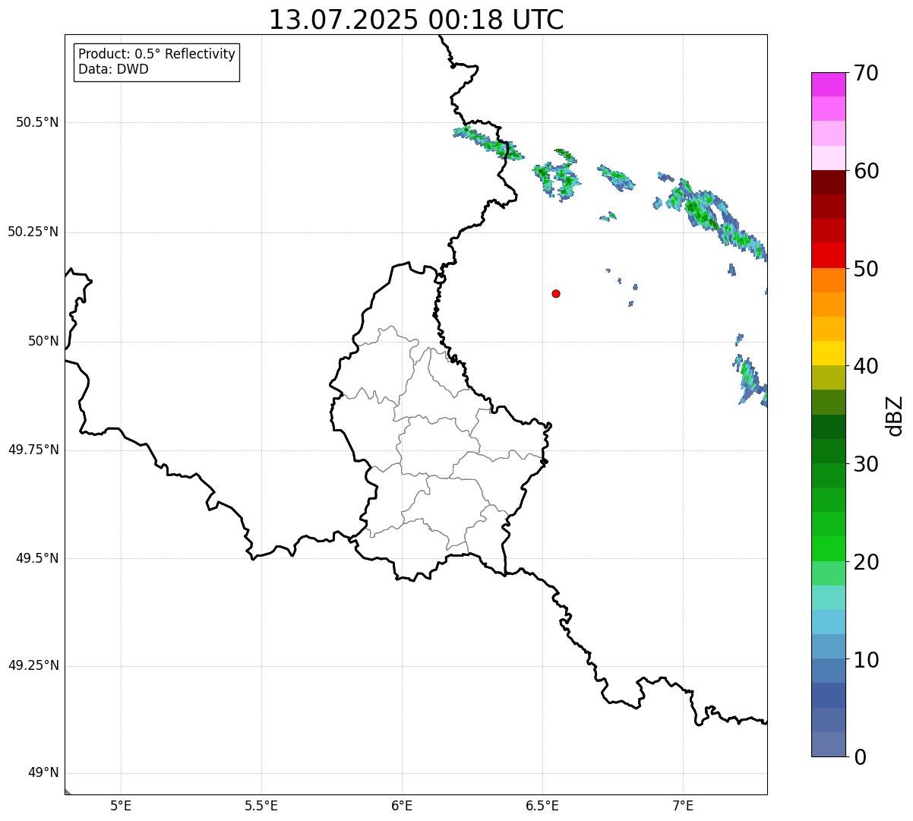Click the 70 dBZ colorbar tick label
Screen dimensions: 913x821
[x=866, y=73]
